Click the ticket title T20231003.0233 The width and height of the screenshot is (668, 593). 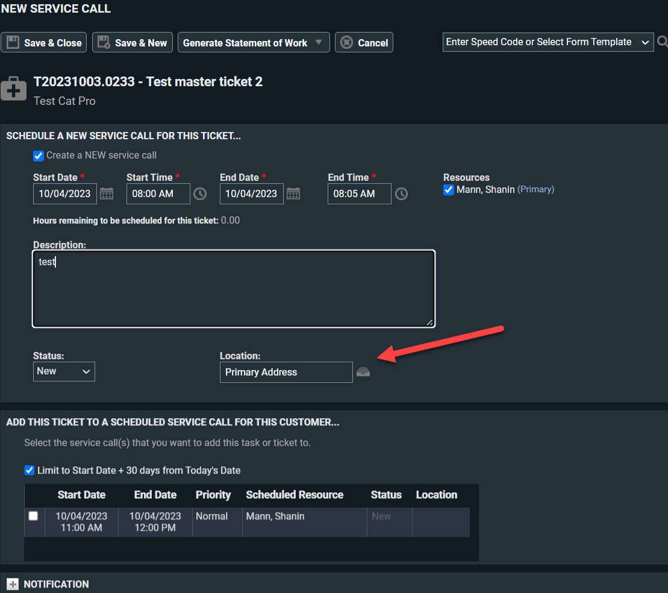(x=148, y=81)
